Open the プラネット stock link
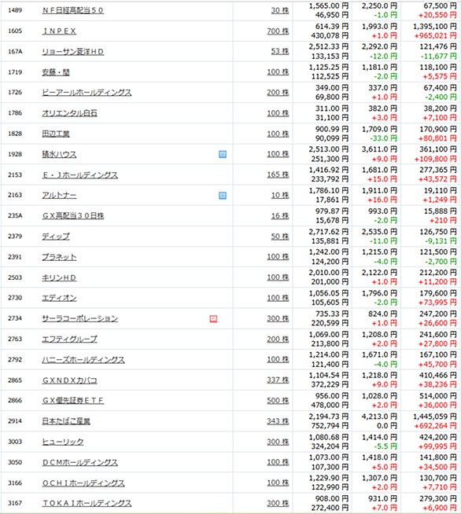The height and width of the screenshot is (514, 461). pos(59,257)
